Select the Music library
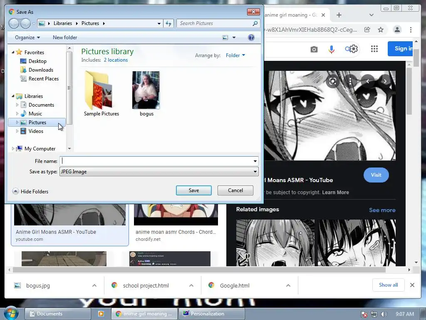The width and height of the screenshot is (426, 320). (35, 113)
